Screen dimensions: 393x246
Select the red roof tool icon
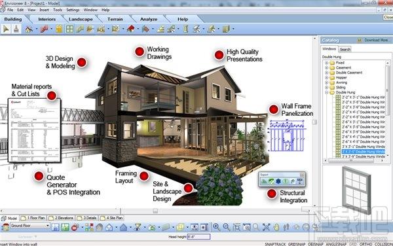pyautogui.click(x=130, y=29)
